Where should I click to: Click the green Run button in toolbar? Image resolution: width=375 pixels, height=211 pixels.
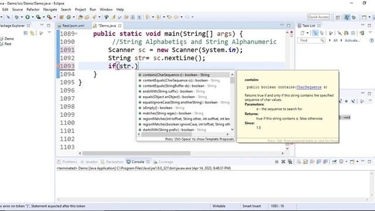click(x=28, y=17)
